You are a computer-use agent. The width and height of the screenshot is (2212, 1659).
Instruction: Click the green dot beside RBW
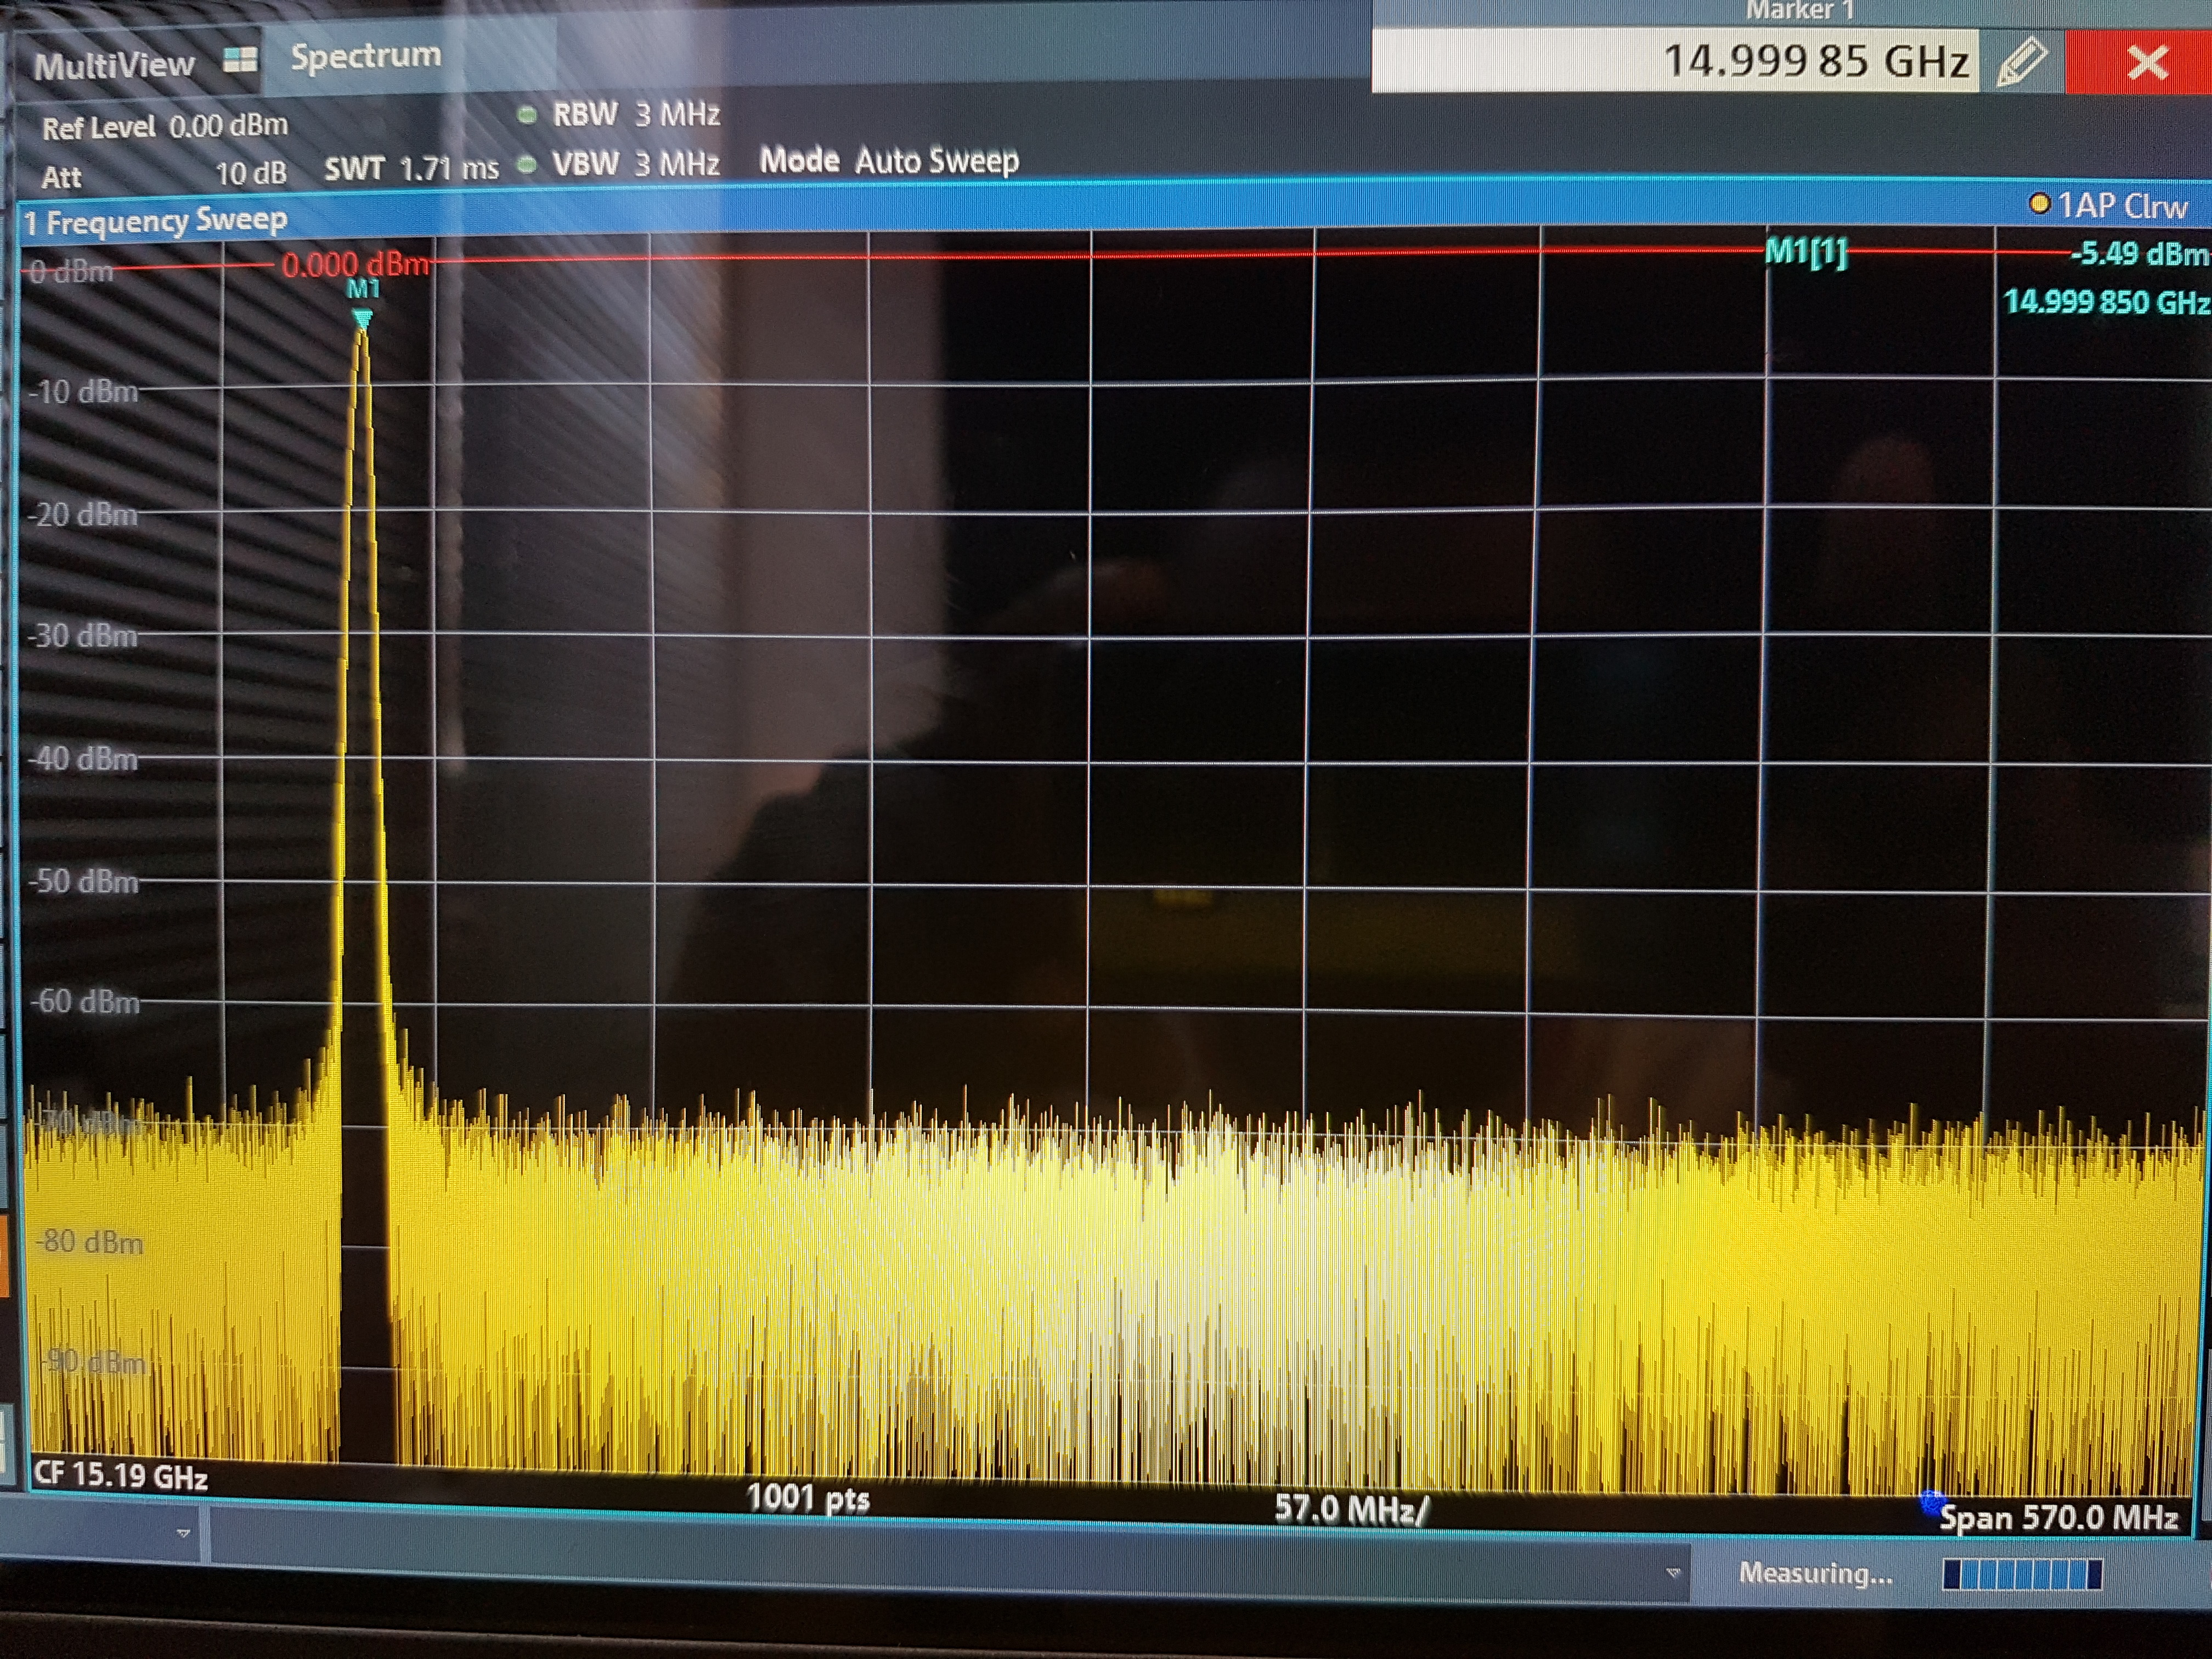pos(527,115)
